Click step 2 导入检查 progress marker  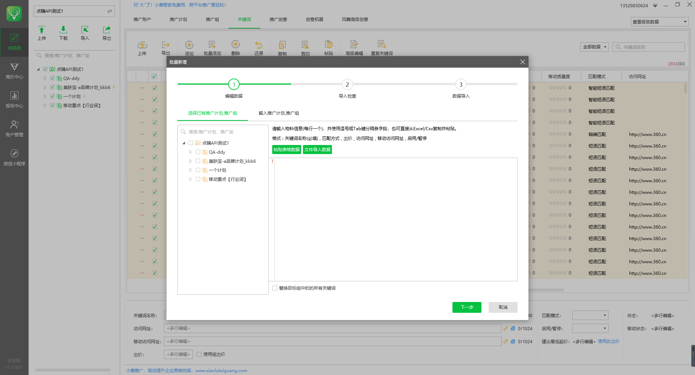pos(347,85)
